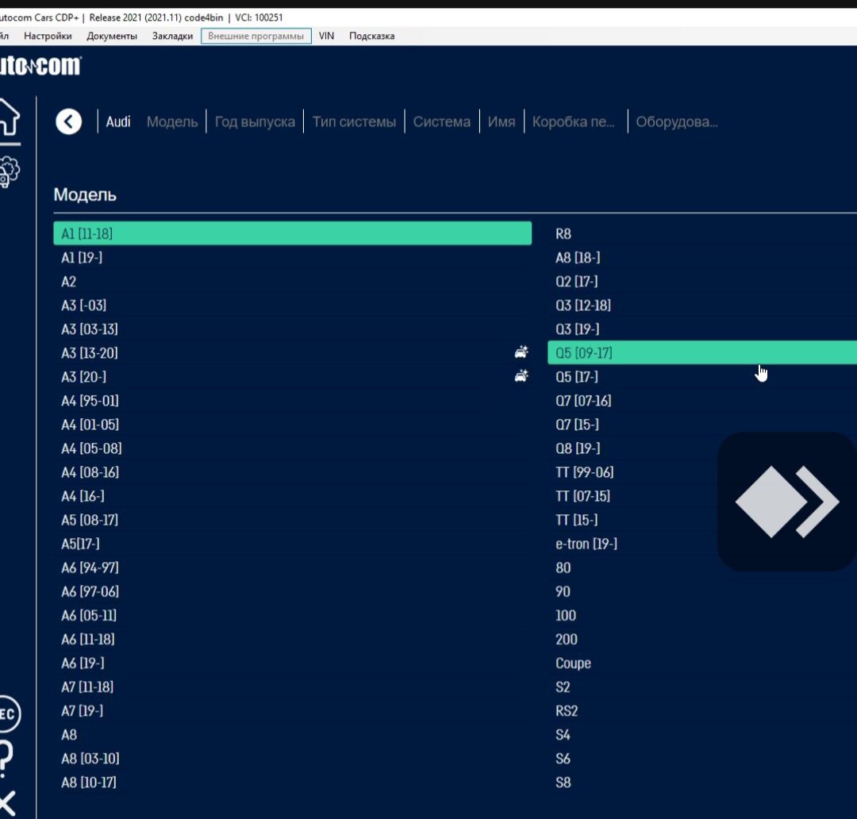Choose model Q8 [19-]

point(702,448)
